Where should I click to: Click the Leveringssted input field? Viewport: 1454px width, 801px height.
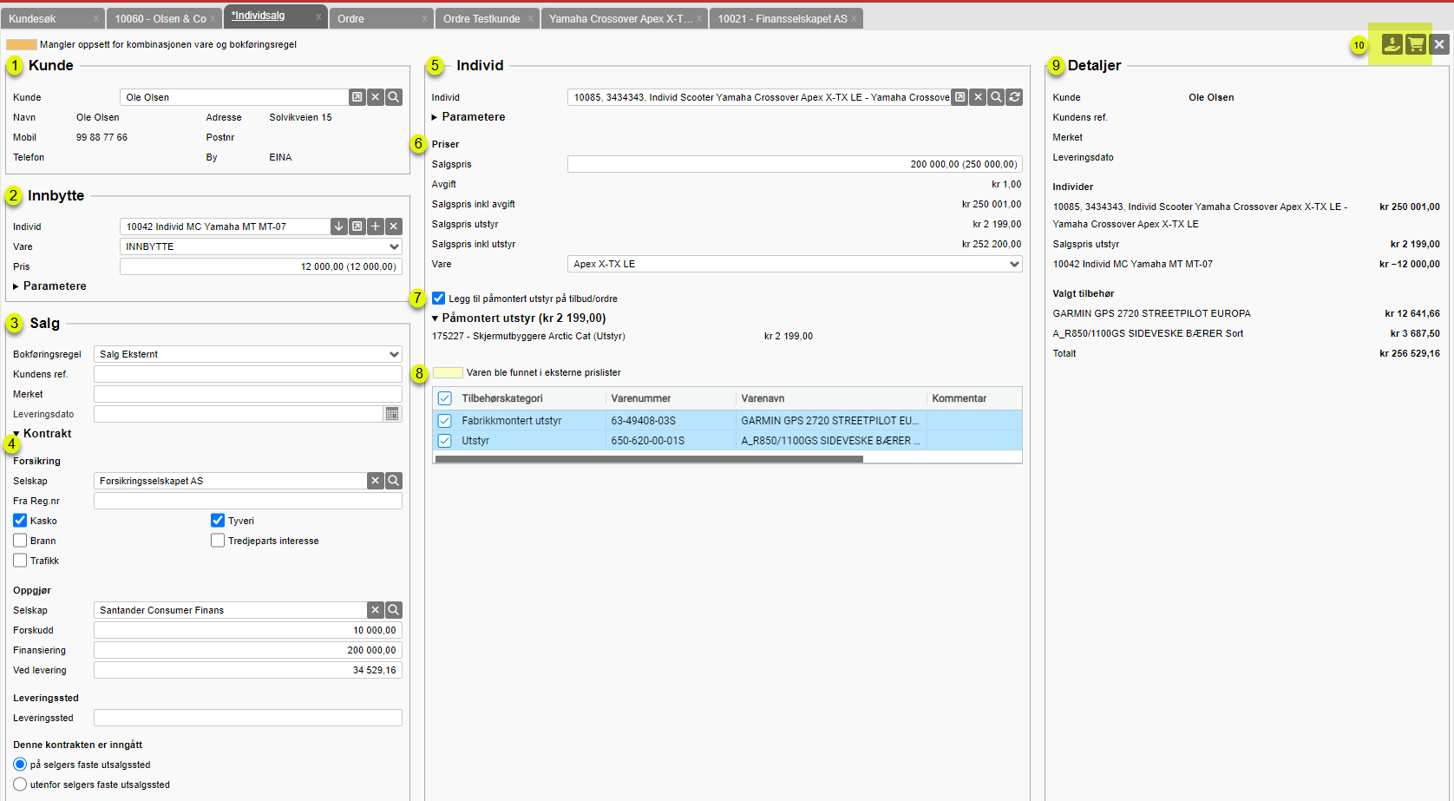click(248, 718)
